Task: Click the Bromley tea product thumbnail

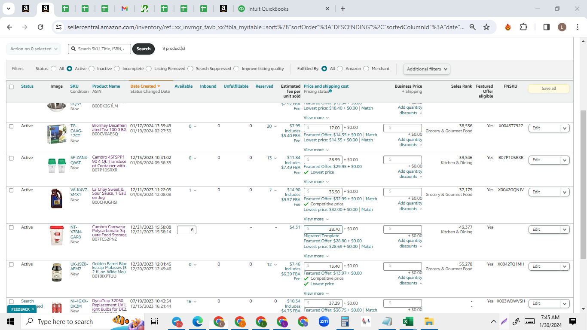Action: point(56,134)
